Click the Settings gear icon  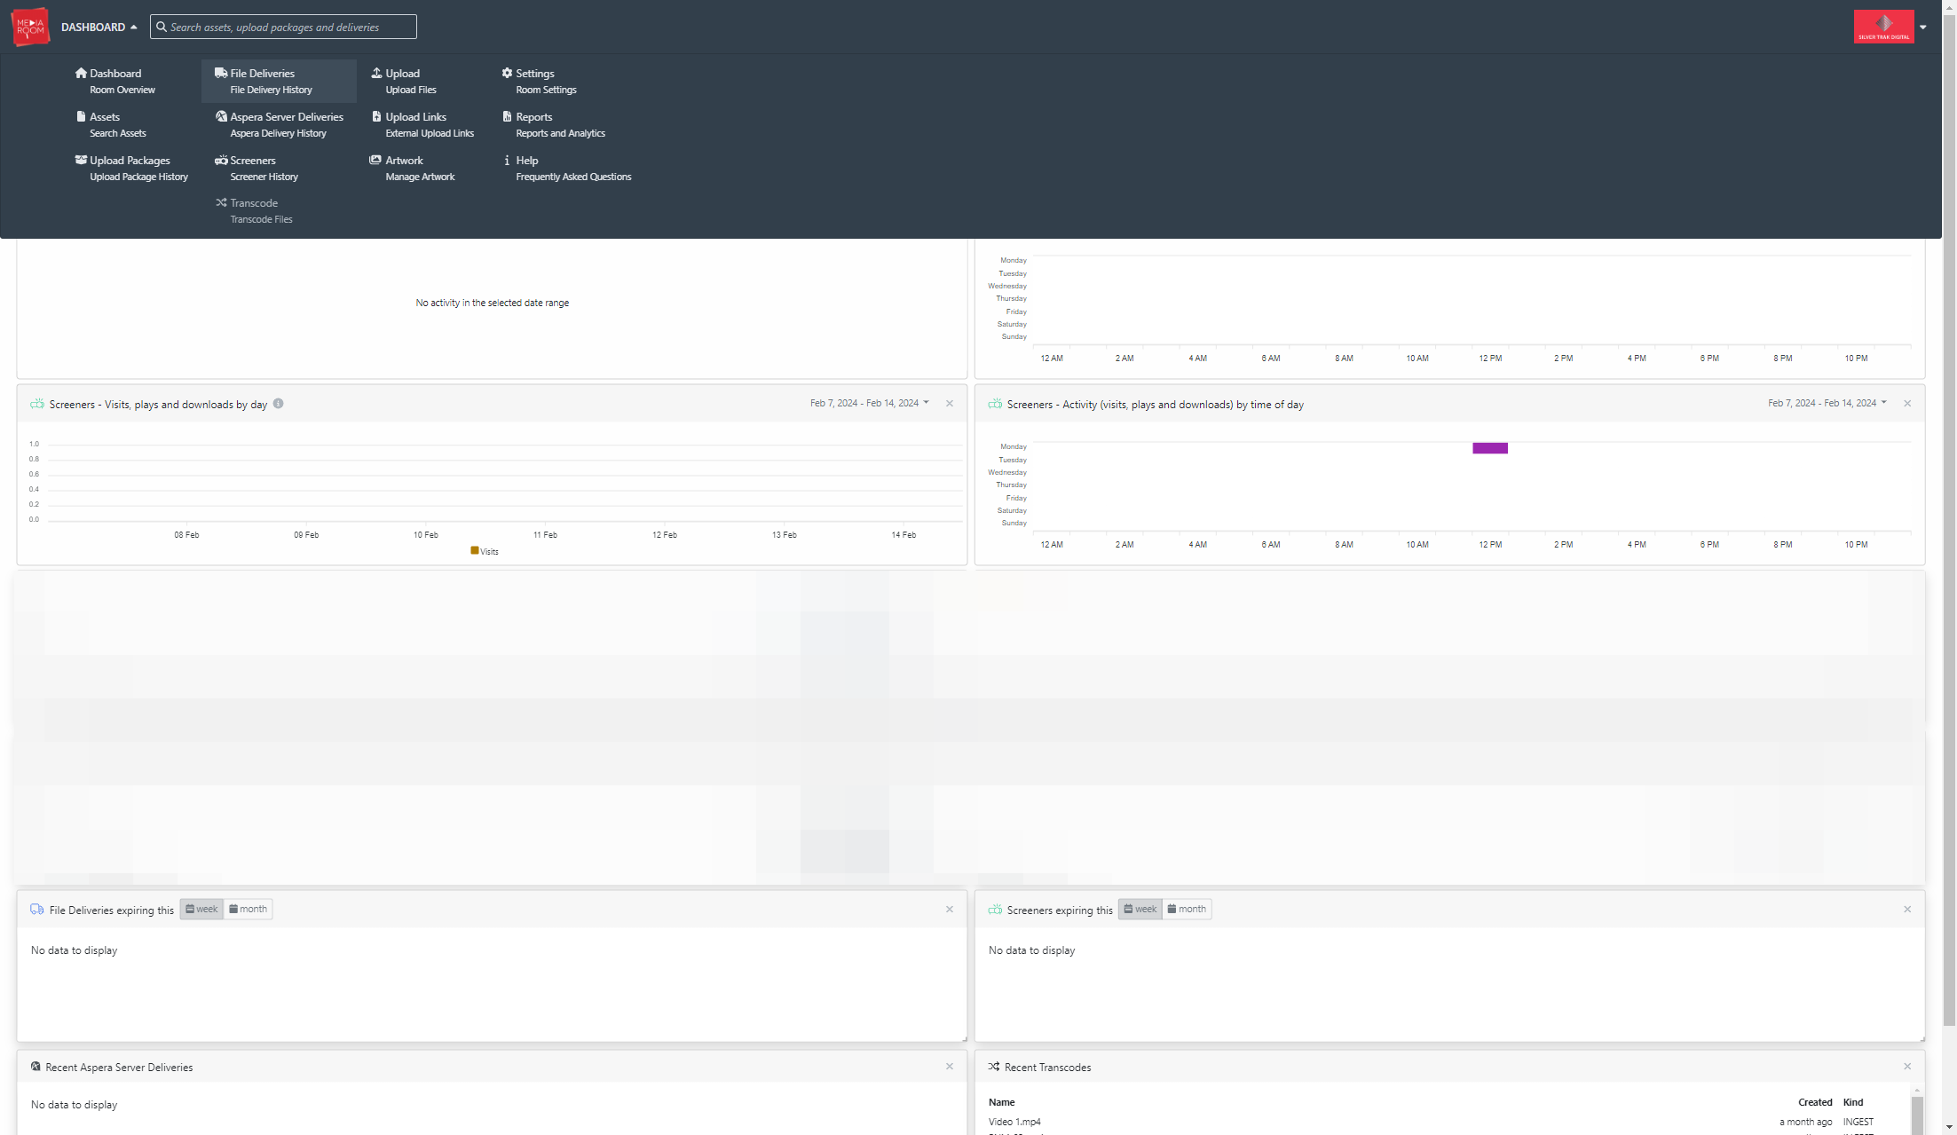507,73
